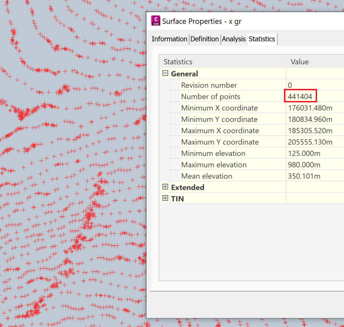Select the Minimum Y coordinate row

coord(219,119)
